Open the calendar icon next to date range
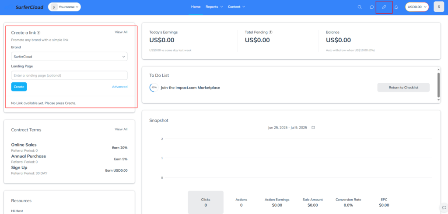This screenshot has height=214, width=448. pyautogui.click(x=313, y=128)
